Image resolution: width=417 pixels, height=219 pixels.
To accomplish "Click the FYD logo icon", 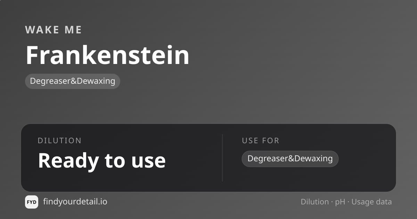I will pyautogui.click(x=32, y=202).
